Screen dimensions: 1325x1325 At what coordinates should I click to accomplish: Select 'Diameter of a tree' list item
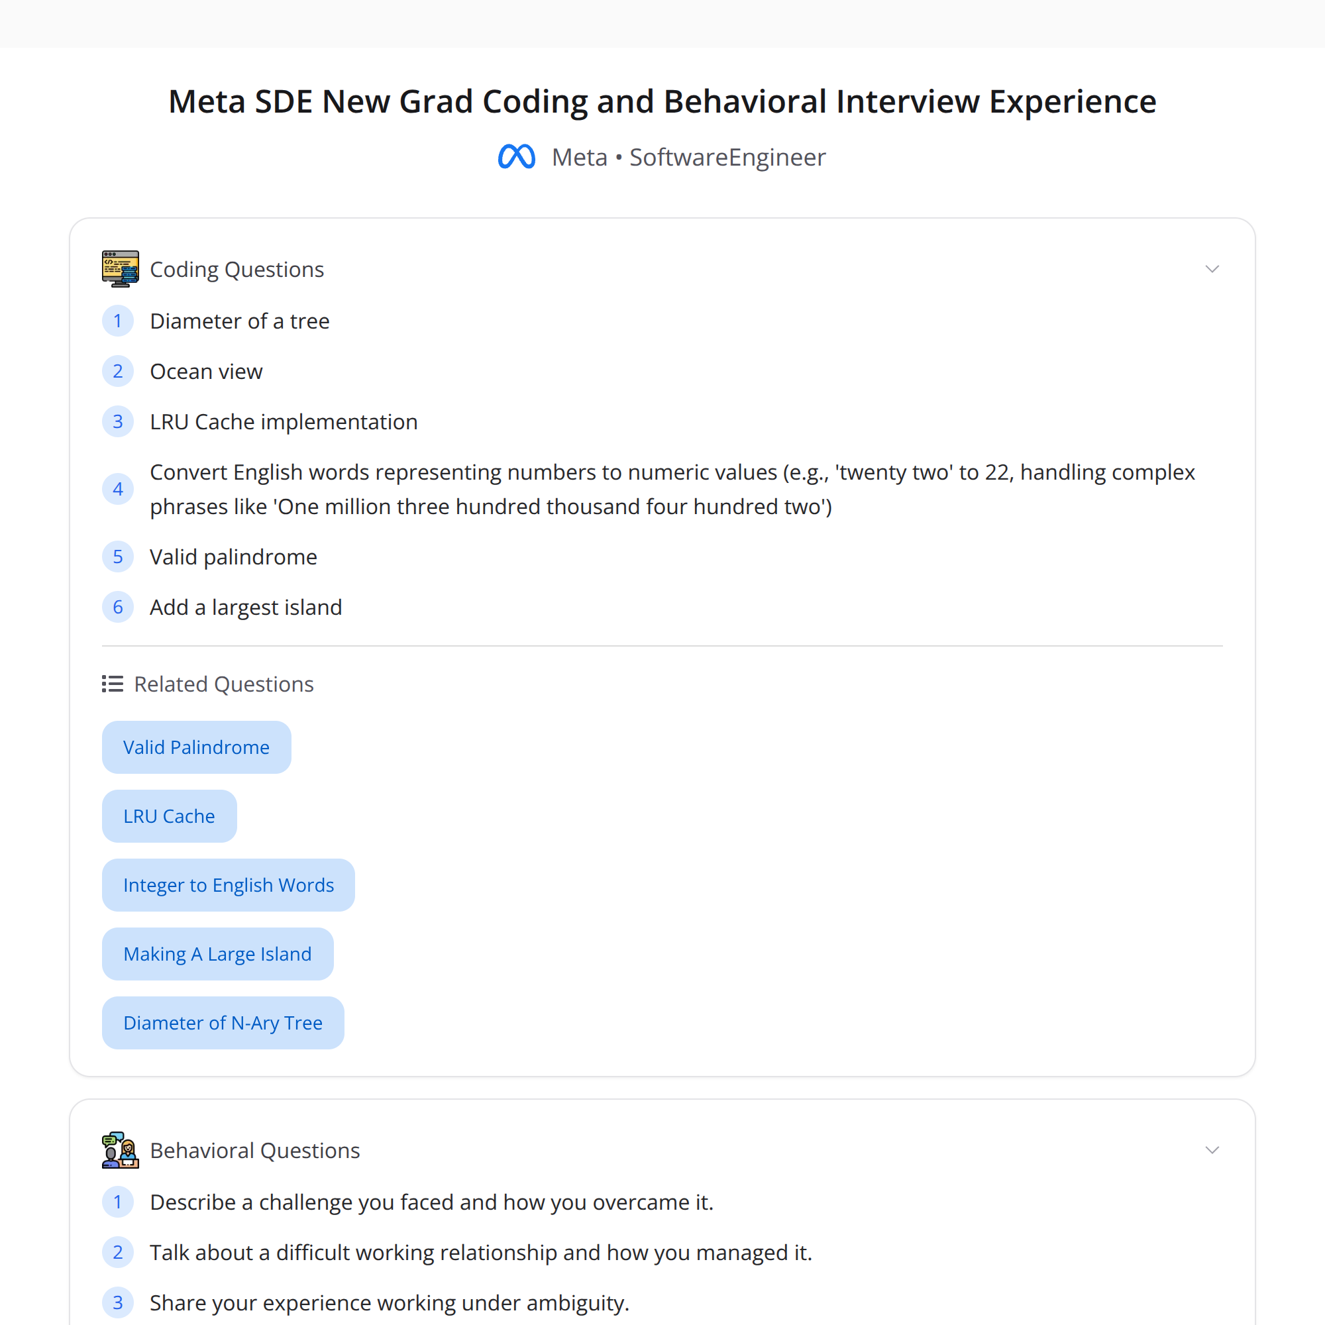coord(239,321)
